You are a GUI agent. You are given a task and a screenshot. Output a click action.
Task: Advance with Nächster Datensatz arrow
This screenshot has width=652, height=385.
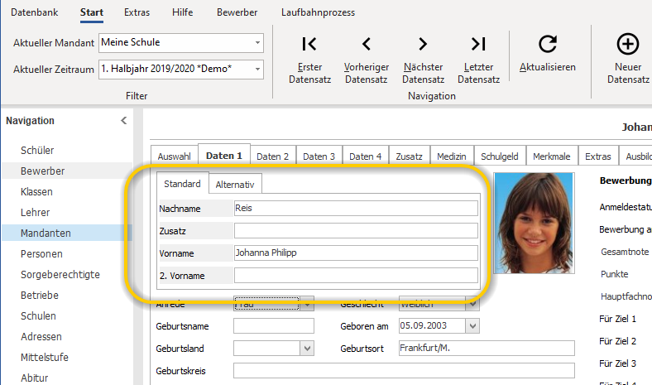[x=423, y=44]
